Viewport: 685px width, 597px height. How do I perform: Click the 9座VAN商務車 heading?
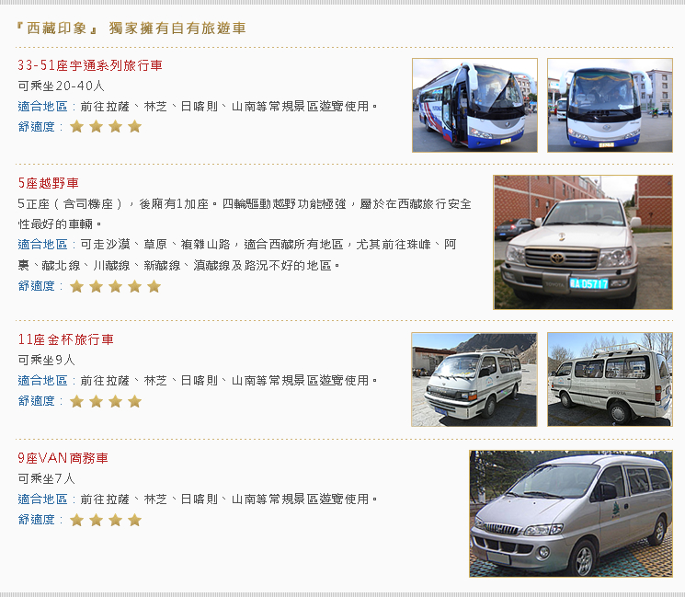pyautogui.click(x=63, y=458)
